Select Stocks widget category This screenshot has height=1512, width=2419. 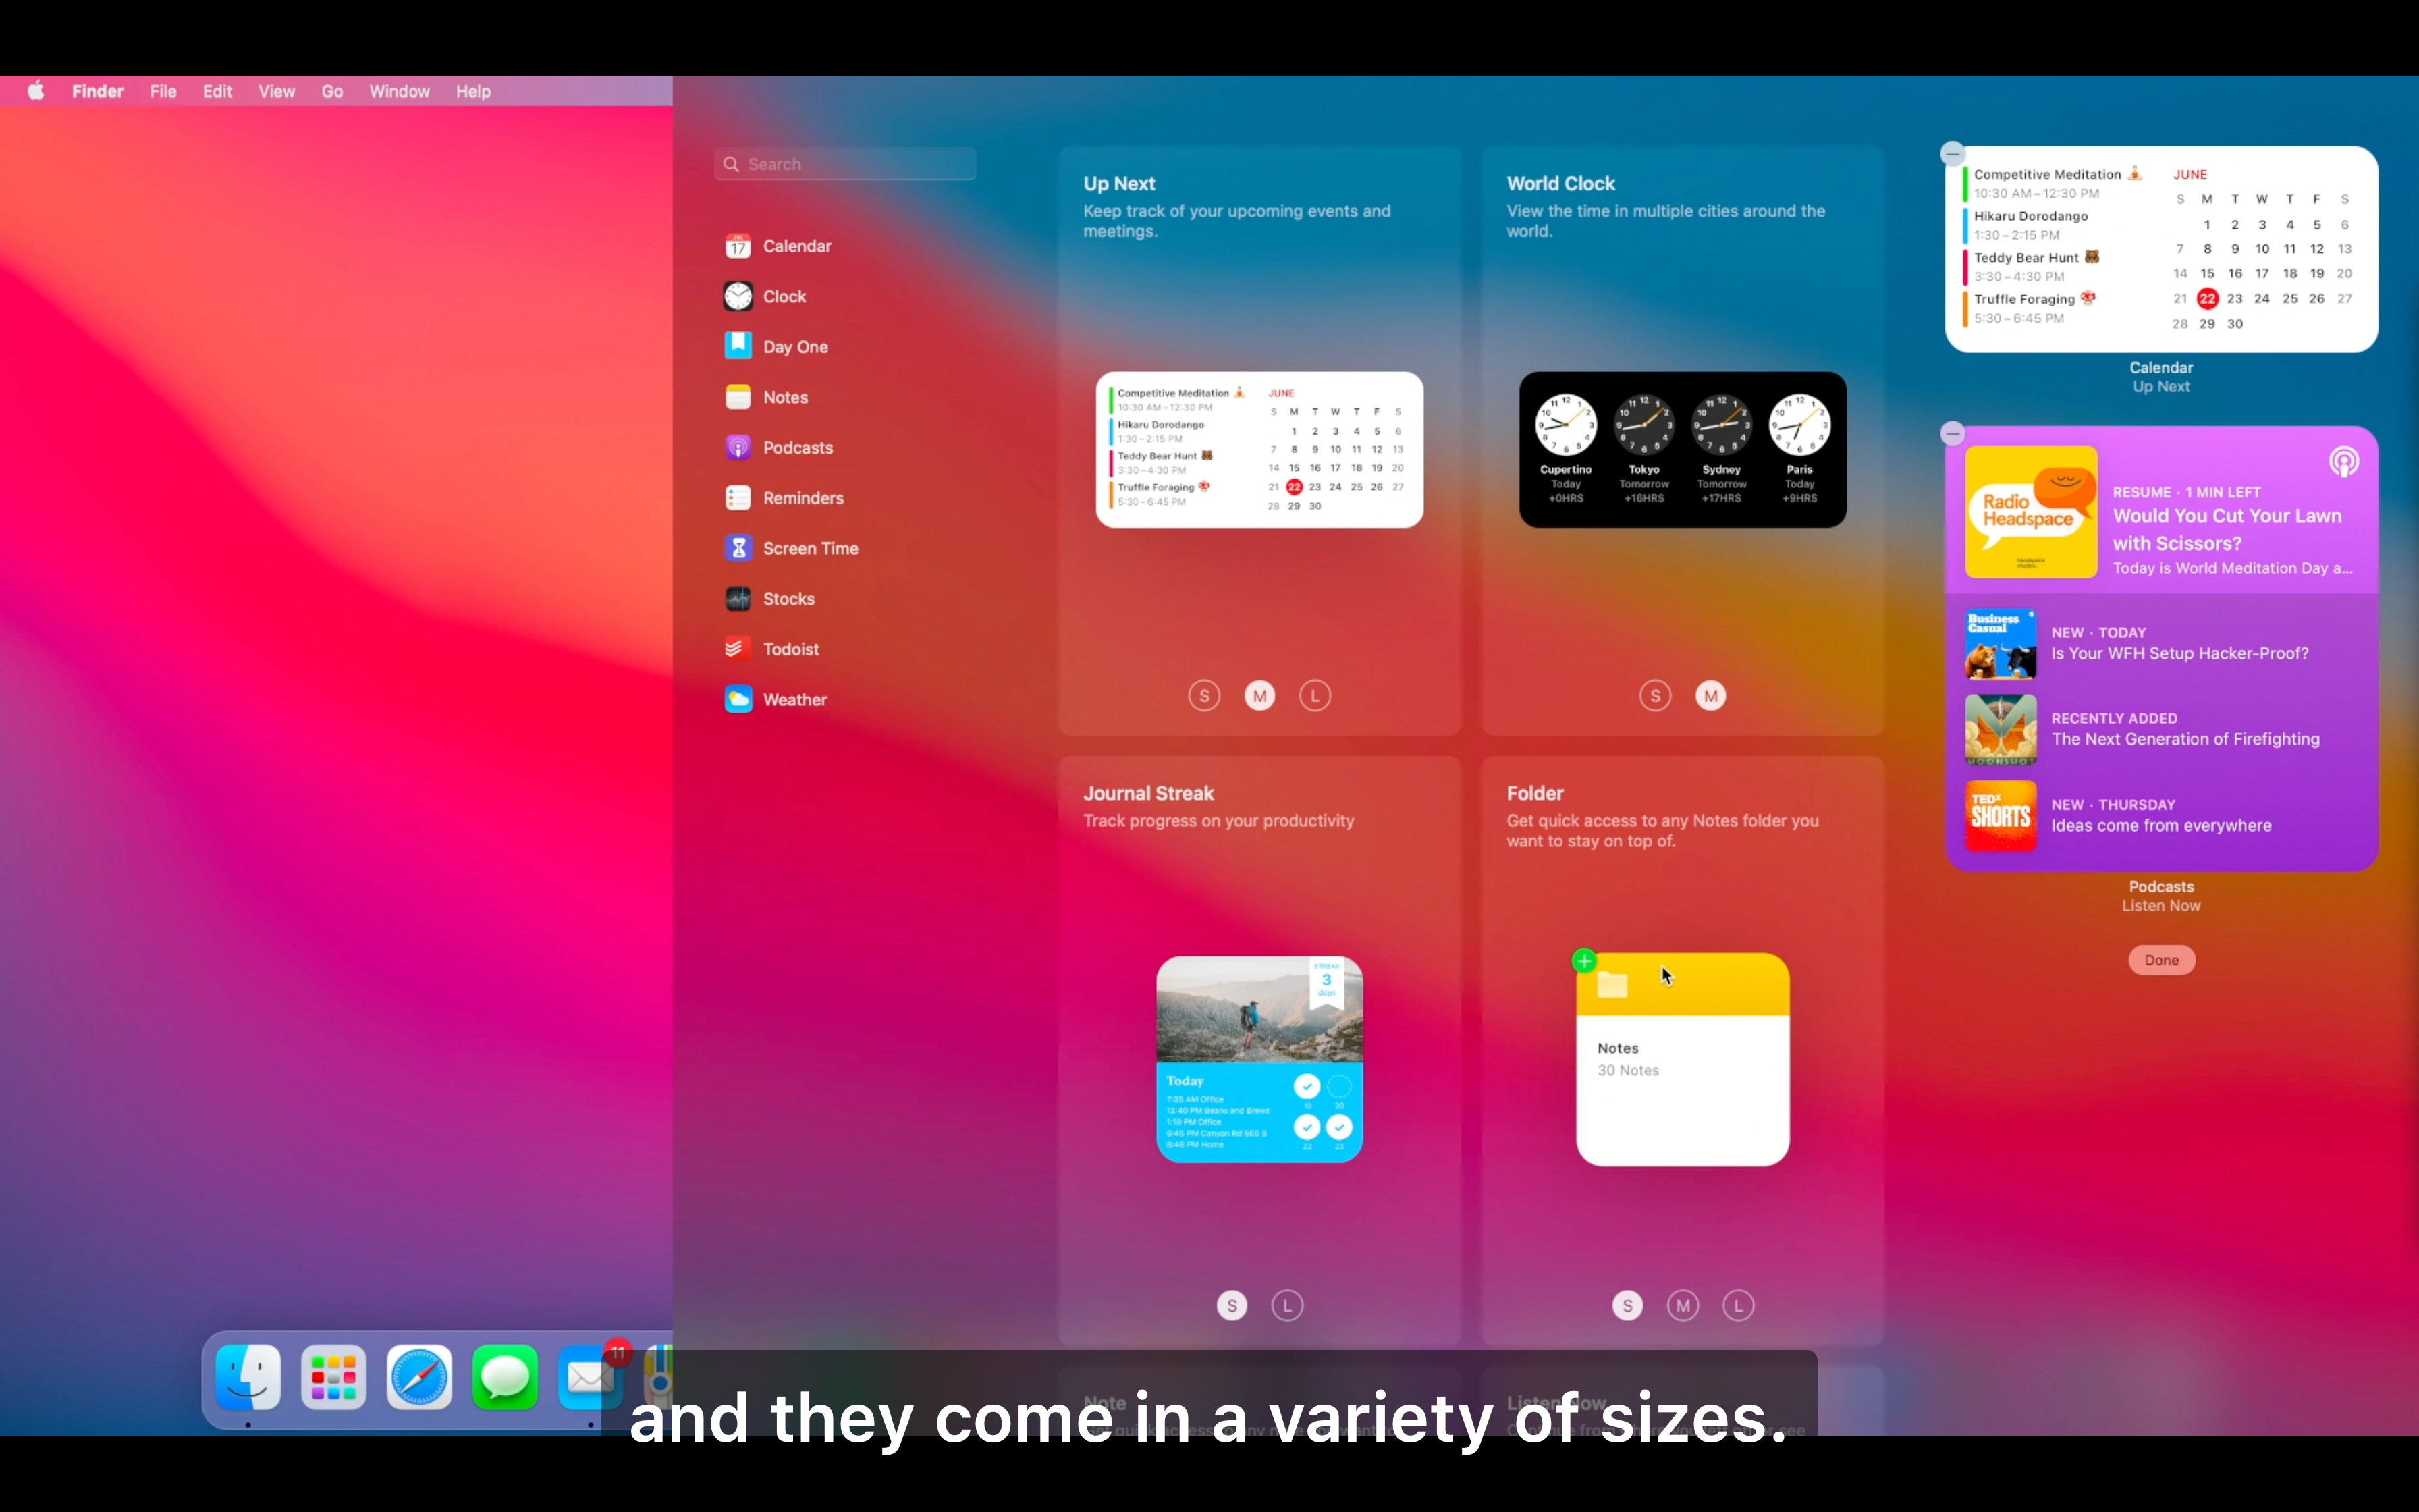pos(788,599)
